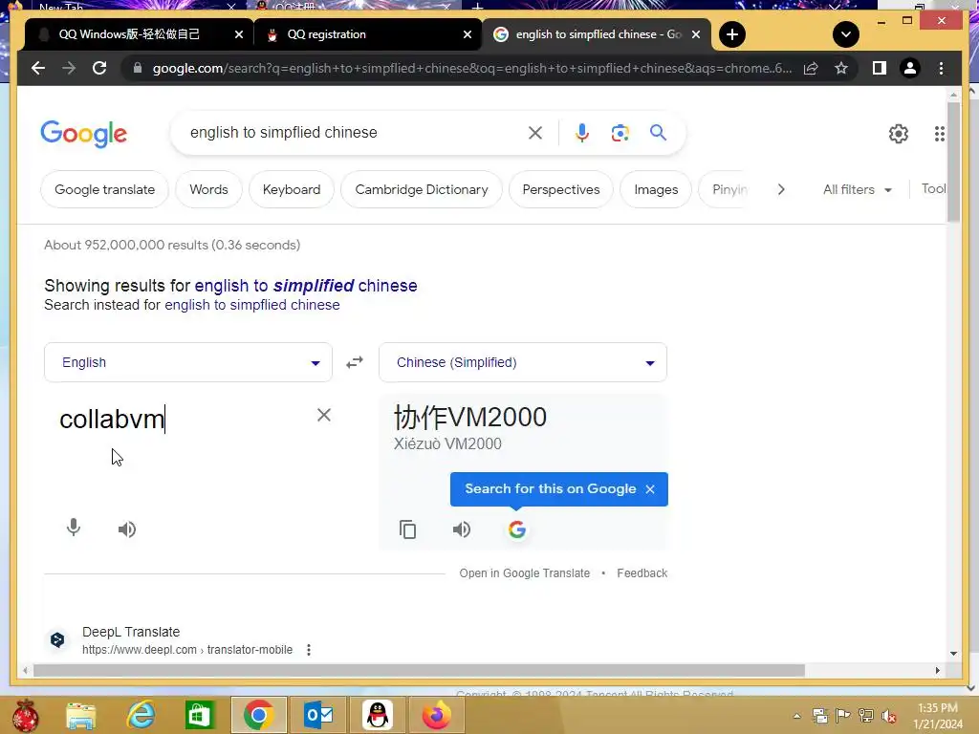Submit search with the magnifying glass icon
This screenshot has height=734, width=979.
click(x=658, y=132)
